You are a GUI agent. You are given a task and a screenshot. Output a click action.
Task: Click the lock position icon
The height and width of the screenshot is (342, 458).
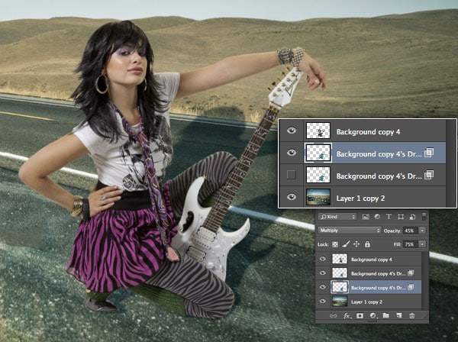[355, 243]
